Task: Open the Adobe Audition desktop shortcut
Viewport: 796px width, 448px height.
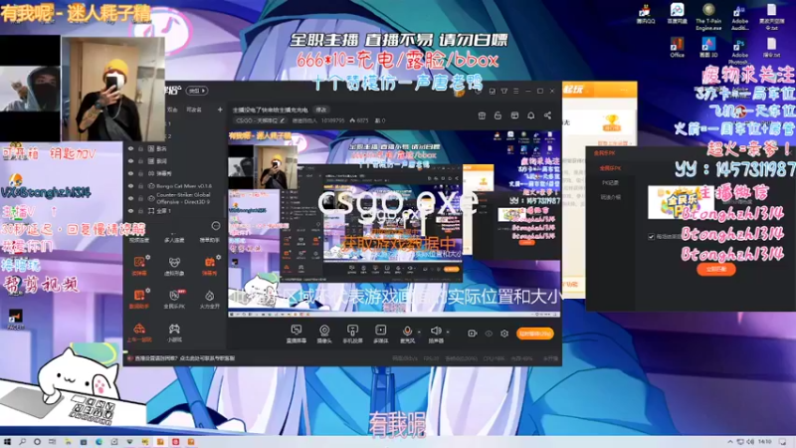Action: pyautogui.click(x=739, y=16)
